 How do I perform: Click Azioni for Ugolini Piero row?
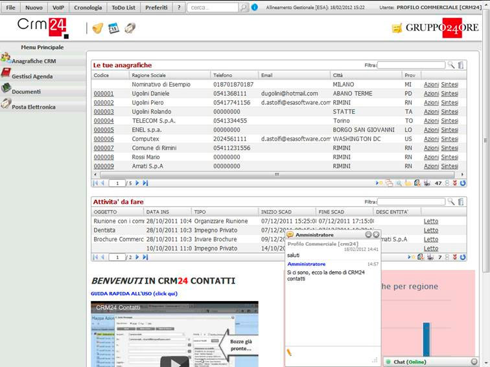[431, 103]
